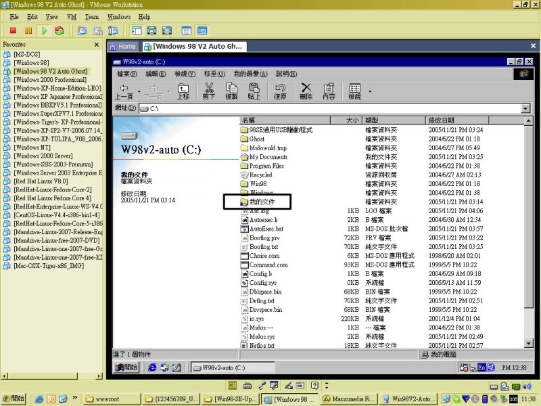Click the 剪下 (Cut) scissors icon
Image resolution: width=541 pixels, height=406 pixels.
pos(209,91)
